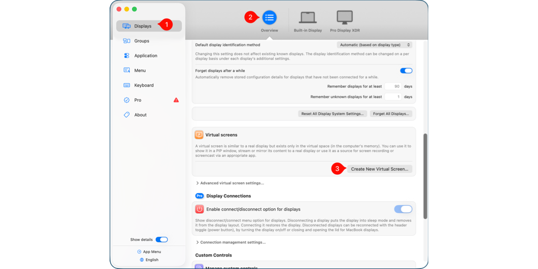
Task: Click the Overview list icon
Action: coord(270,18)
